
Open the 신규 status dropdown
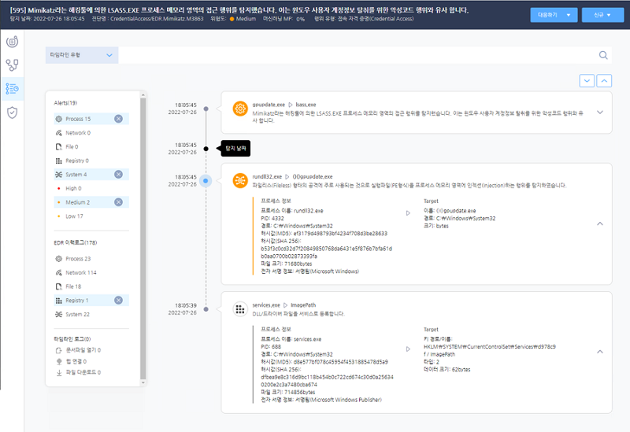tap(602, 15)
